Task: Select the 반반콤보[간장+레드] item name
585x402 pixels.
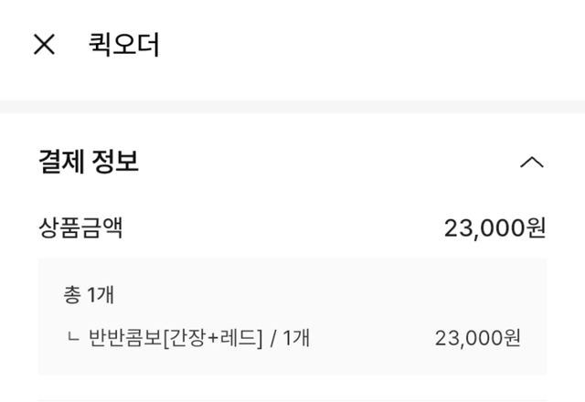Action: (x=174, y=338)
